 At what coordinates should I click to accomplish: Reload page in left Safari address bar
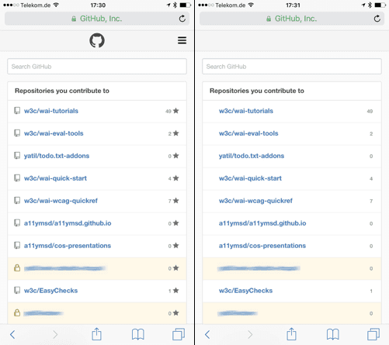click(182, 19)
